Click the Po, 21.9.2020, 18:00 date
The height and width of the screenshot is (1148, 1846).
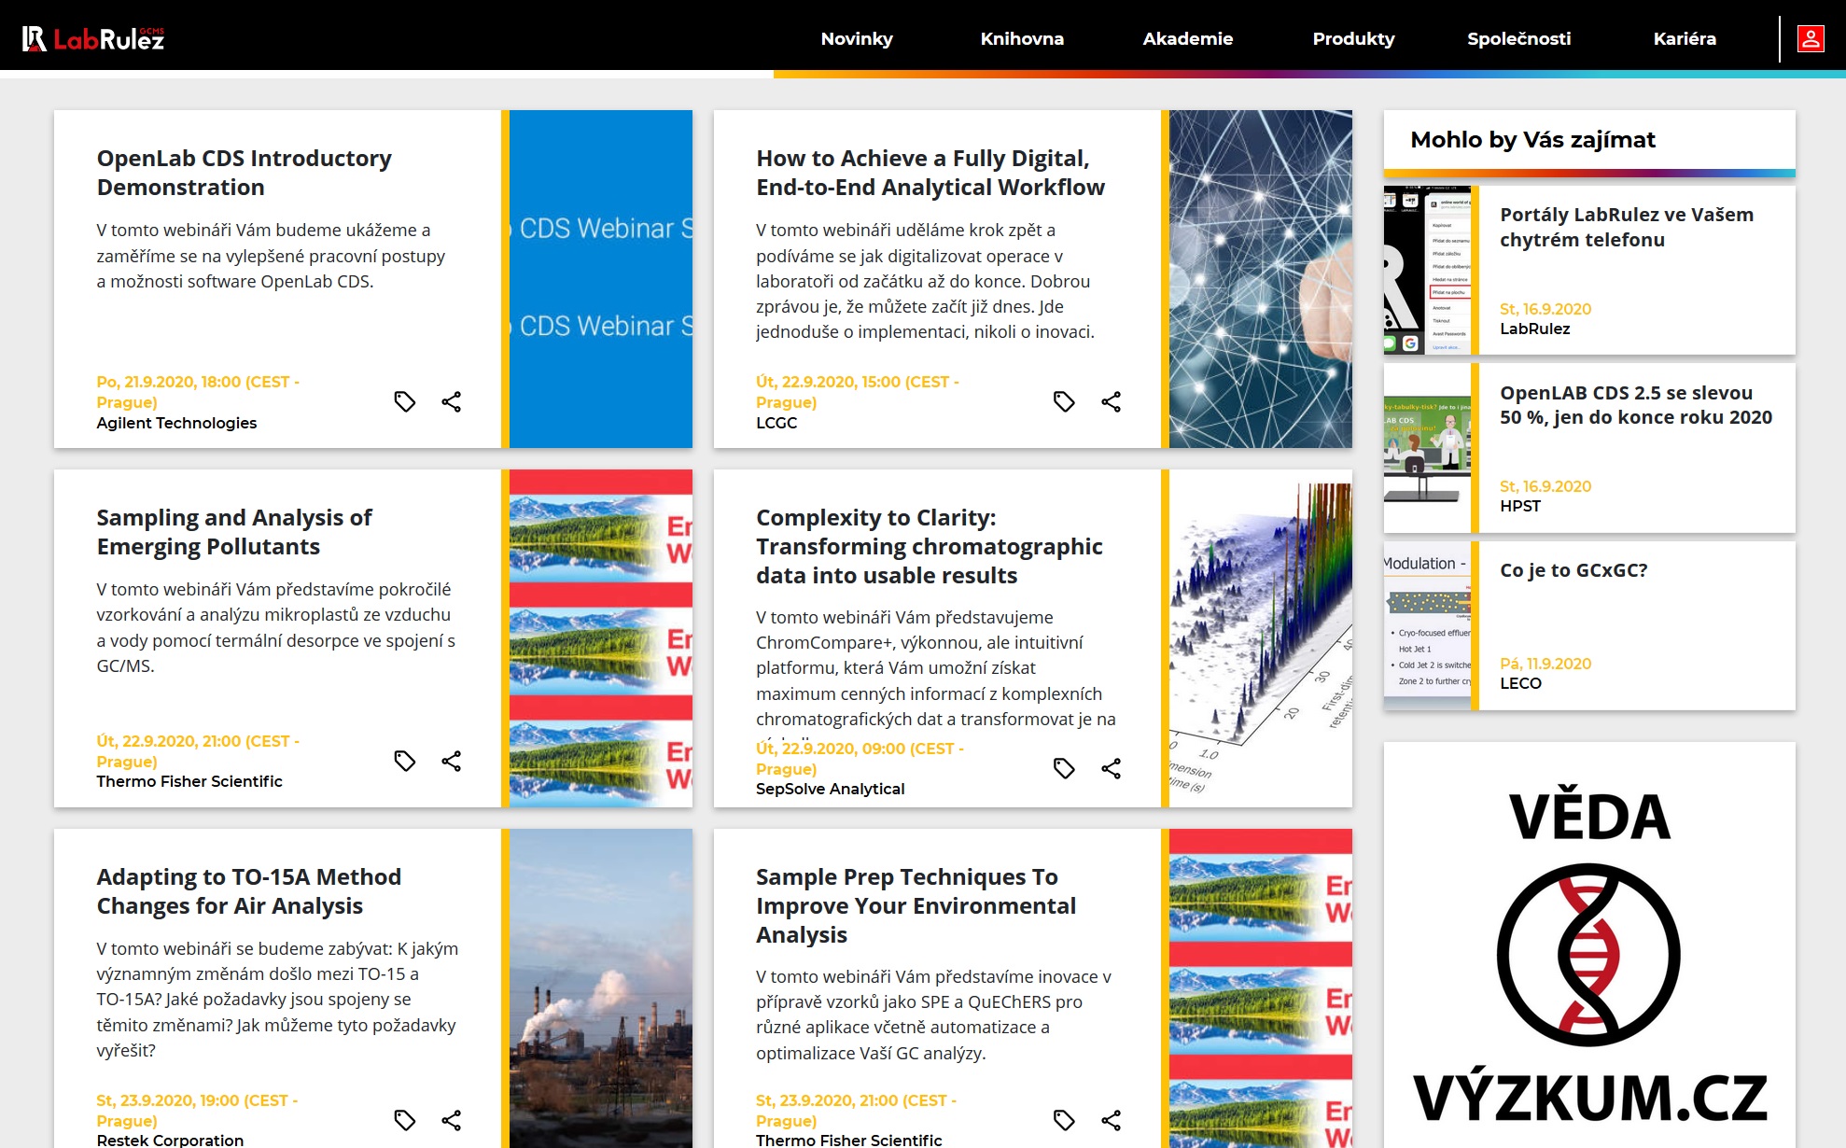[x=198, y=392]
